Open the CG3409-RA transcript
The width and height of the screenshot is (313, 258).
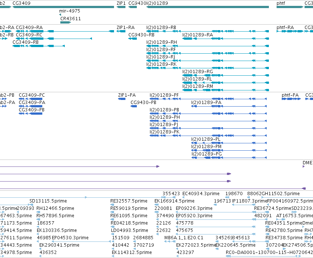(x=29, y=27)
